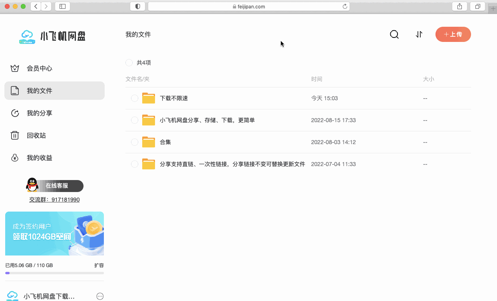Click the Safari reader shield icon

click(137, 6)
